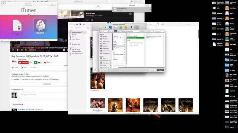Click New Folder button
Image resolution: width=238 pixels, height=133 pixels.
104,70
